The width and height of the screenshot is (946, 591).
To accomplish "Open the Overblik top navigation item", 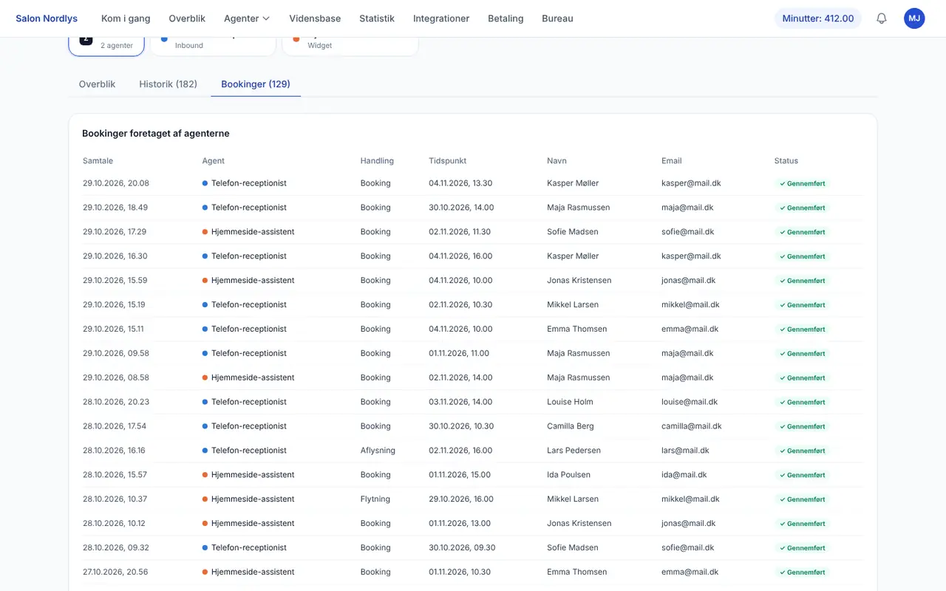I will (187, 18).
